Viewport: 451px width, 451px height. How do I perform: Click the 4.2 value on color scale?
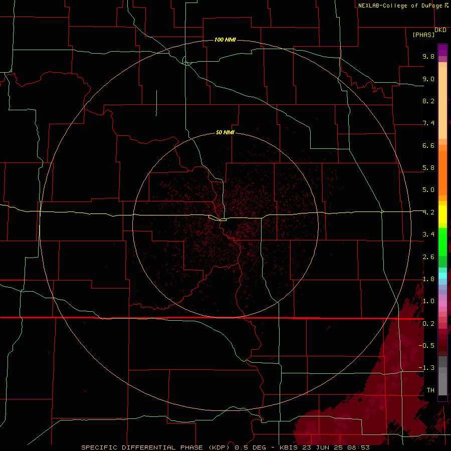click(428, 212)
